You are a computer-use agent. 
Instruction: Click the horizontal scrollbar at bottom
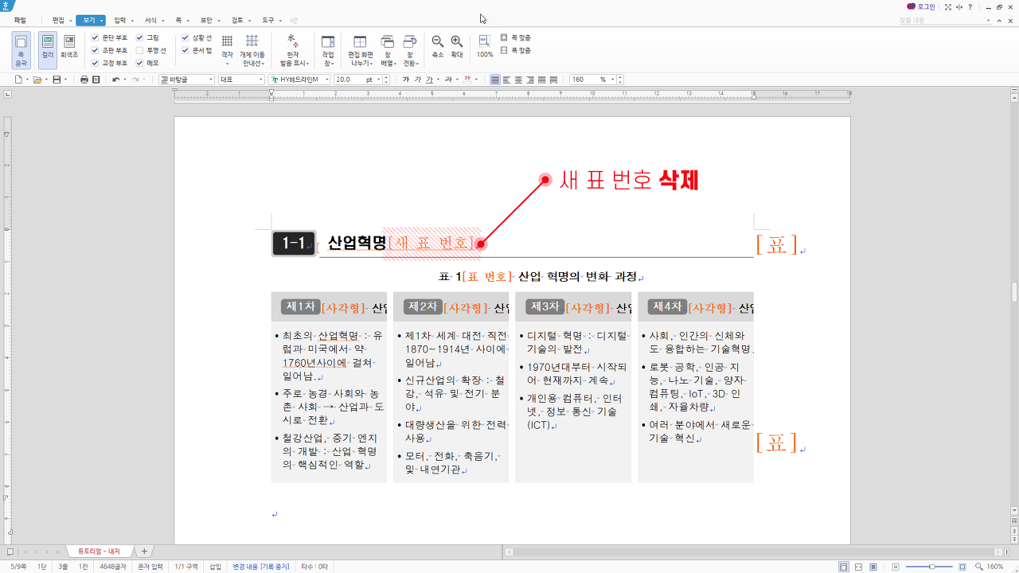754,551
